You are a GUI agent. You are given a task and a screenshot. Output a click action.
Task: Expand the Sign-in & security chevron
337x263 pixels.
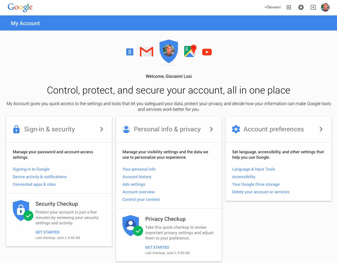point(102,129)
